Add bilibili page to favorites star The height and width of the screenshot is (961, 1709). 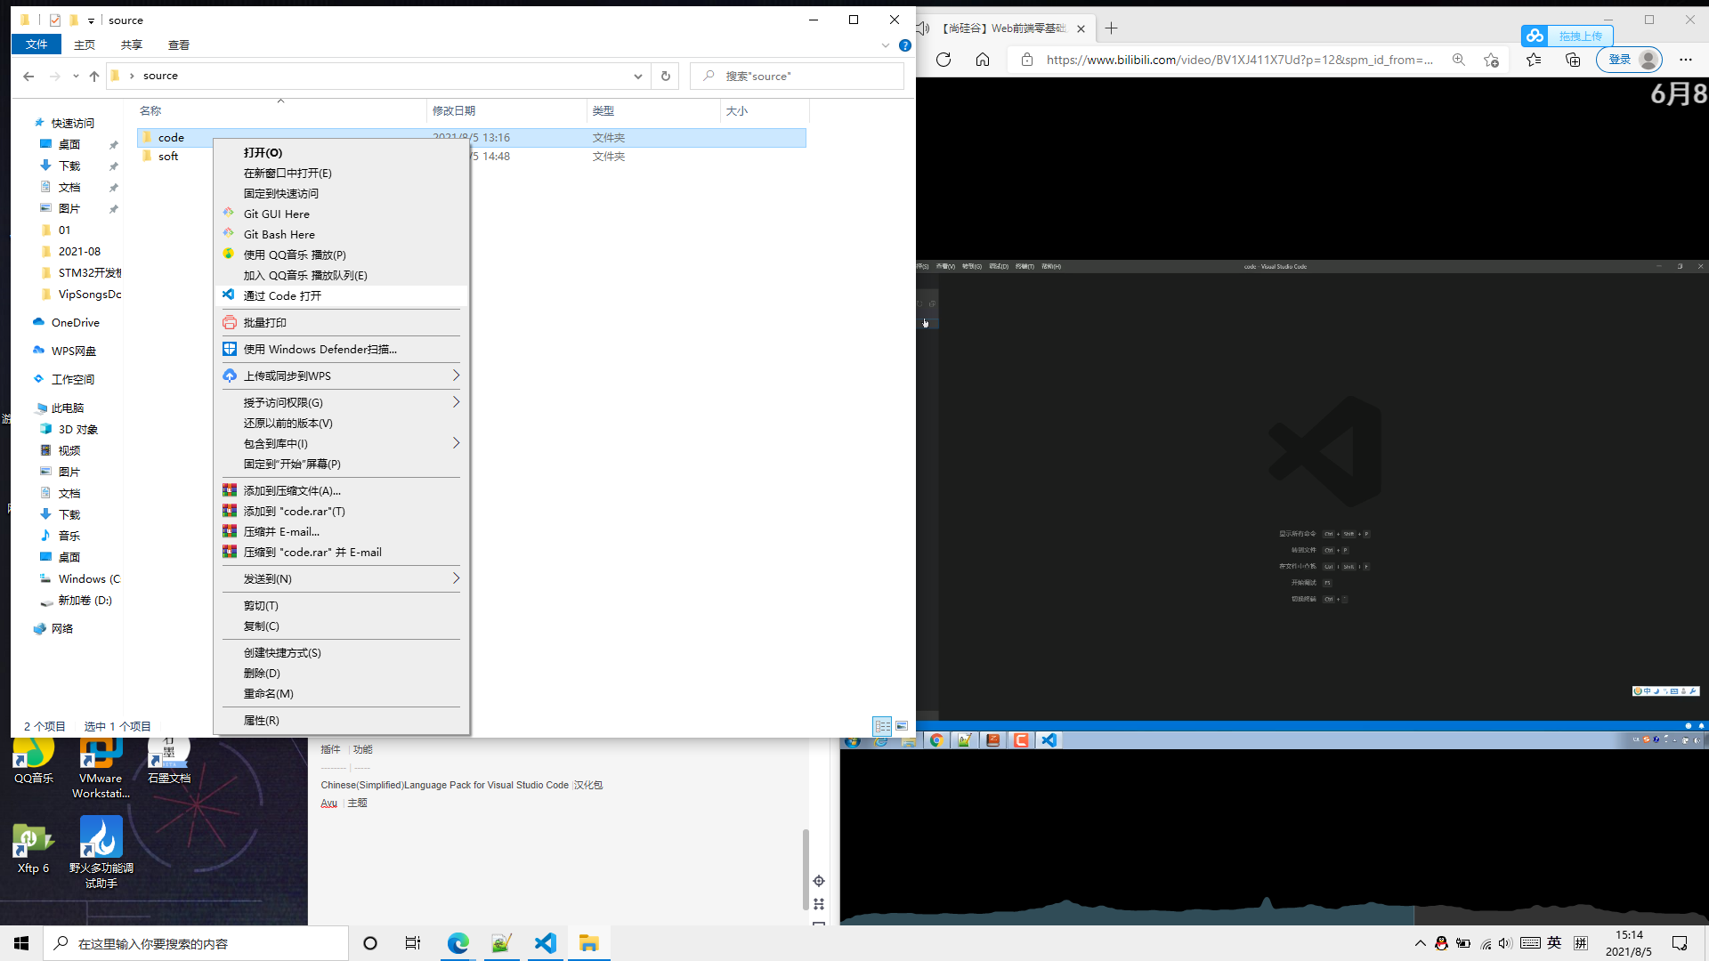tap(1491, 60)
